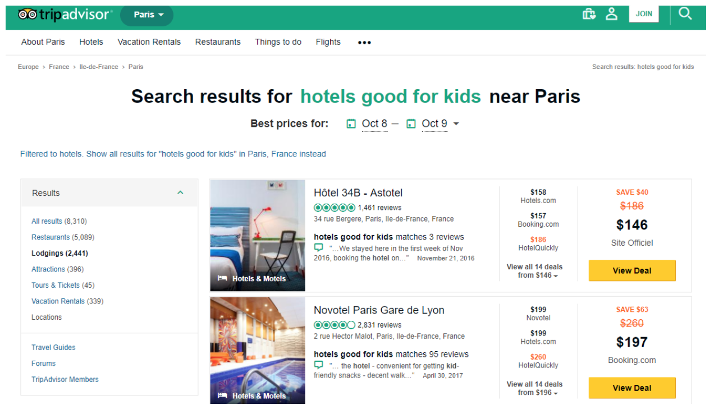Expand View all 14 deals from $196
Image resolution: width=714 pixels, height=414 pixels.
(x=534, y=388)
